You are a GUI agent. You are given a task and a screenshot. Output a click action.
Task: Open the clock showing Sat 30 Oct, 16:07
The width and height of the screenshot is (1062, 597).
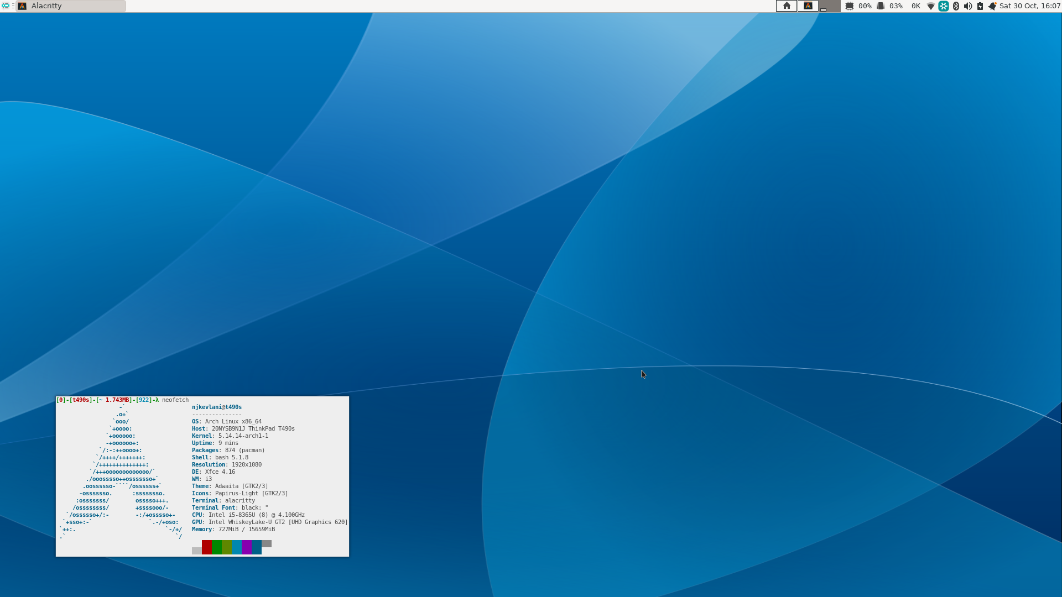[x=1030, y=6]
